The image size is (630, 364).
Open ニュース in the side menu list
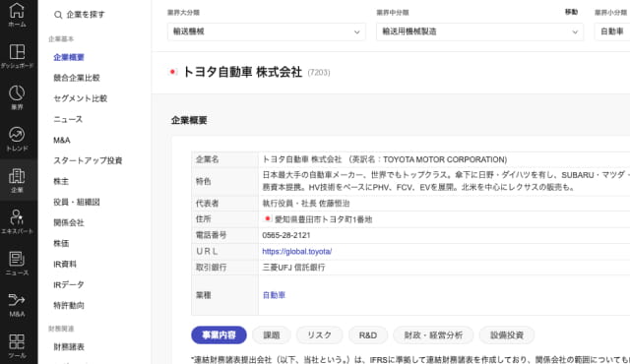coord(68,119)
